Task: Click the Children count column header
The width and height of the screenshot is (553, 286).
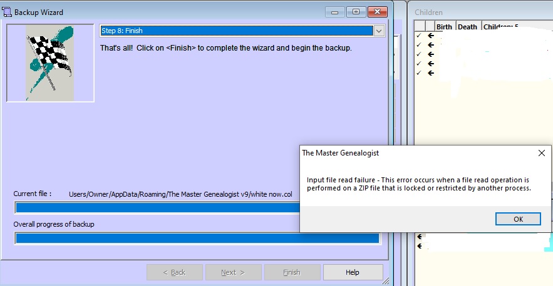Action: coord(501,27)
